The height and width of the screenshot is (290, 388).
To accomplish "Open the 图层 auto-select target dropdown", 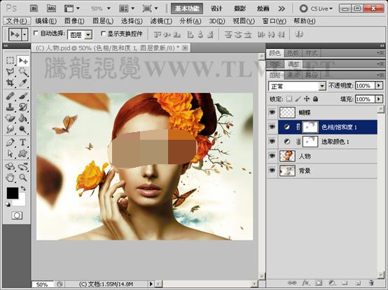I will (80, 35).
